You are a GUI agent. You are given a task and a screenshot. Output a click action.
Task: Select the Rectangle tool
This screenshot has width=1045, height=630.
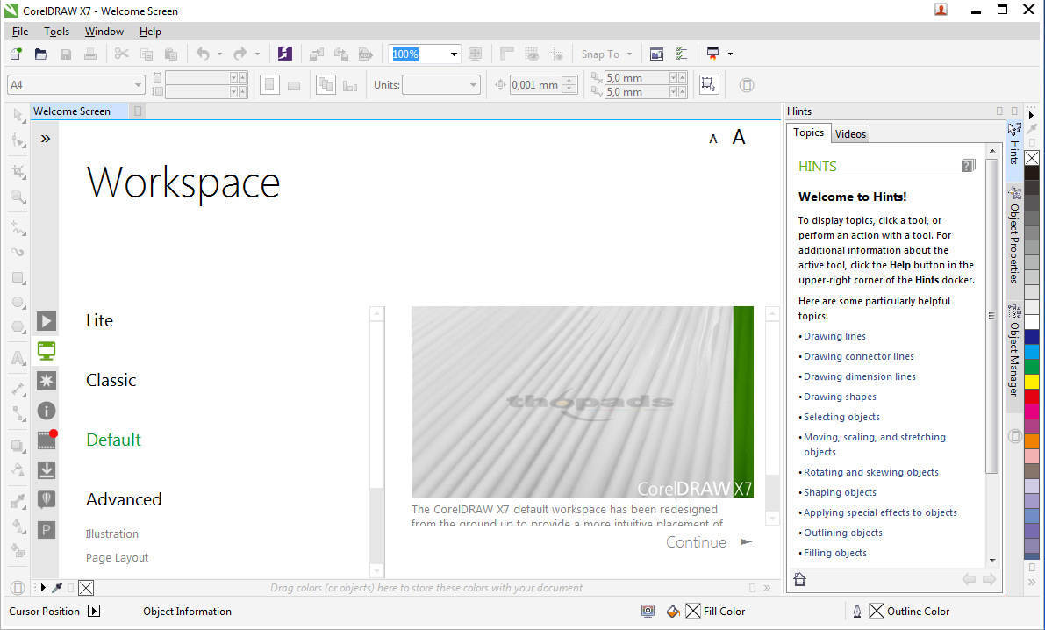[x=18, y=278]
